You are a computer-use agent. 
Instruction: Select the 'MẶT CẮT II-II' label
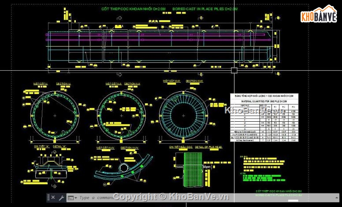pos(113,84)
